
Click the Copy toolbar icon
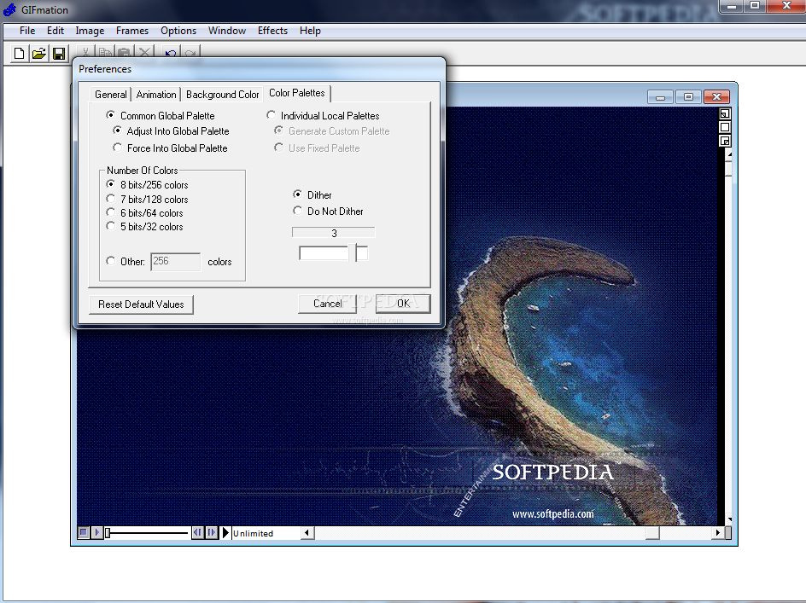[105, 52]
